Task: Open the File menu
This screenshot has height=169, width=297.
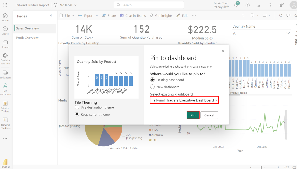Action: (x=67, y=16)
